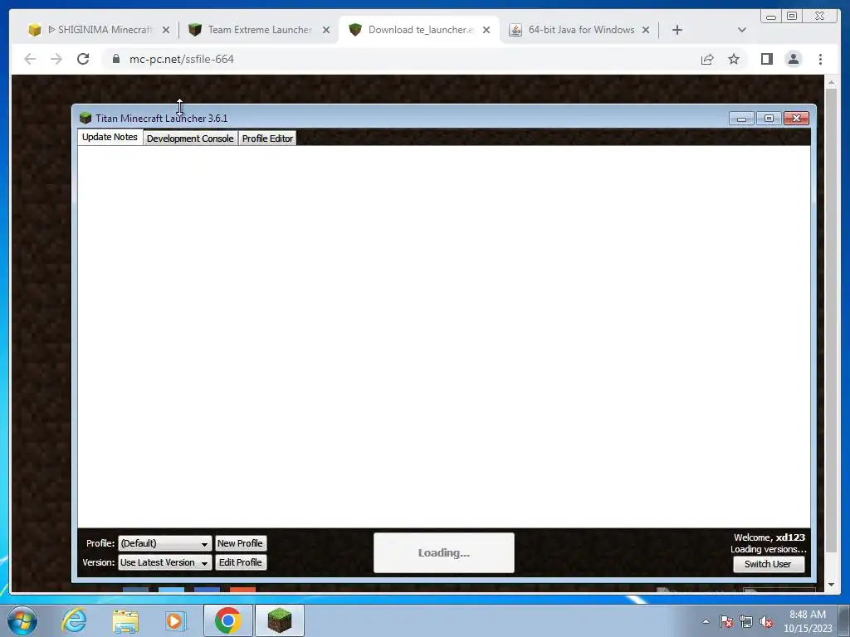Click the Edit Profile button
Image resolution: width=850 pixels, height=637 pixels.
tap(240, 563)
